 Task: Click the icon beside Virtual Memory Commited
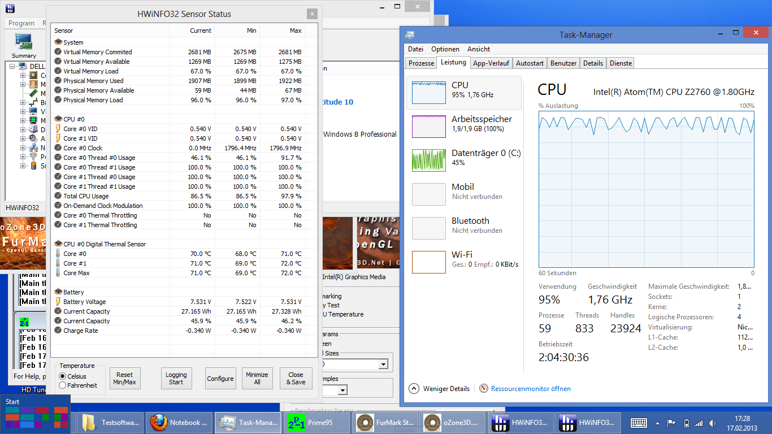point(58,52)
